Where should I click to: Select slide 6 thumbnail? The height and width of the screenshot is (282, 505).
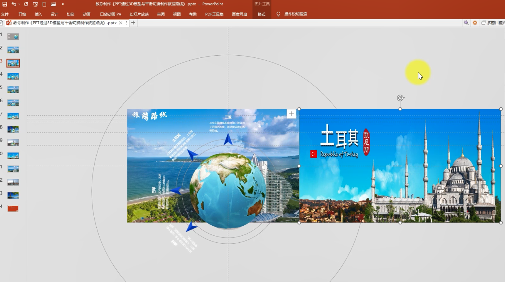pos(13,103)
